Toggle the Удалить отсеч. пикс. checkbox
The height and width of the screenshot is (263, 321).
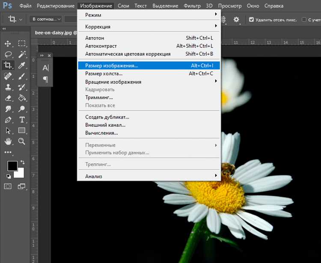[251, 20]
